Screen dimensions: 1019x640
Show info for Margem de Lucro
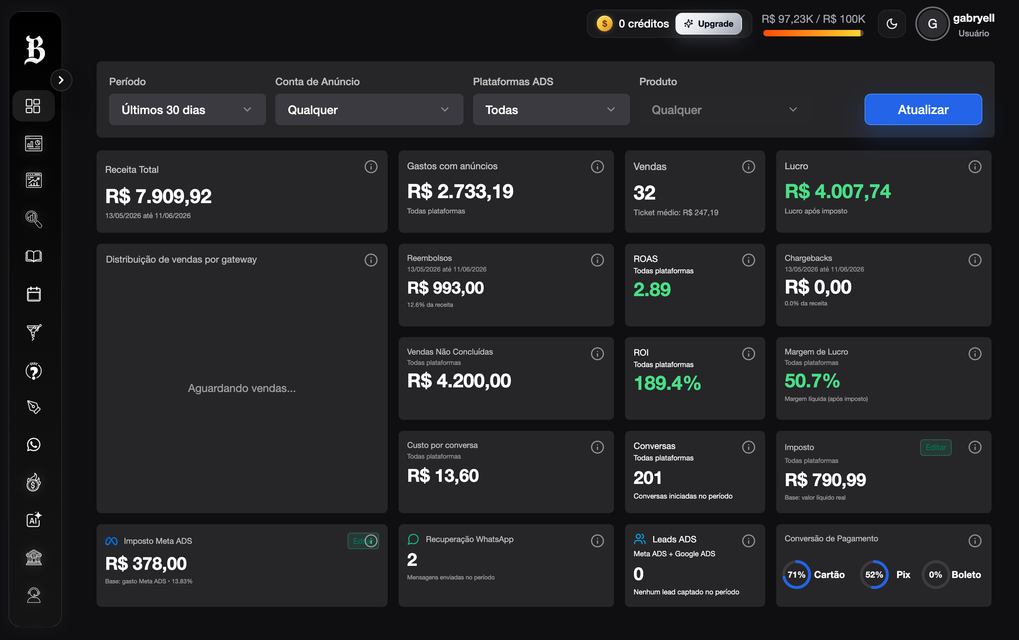[974, 353]
